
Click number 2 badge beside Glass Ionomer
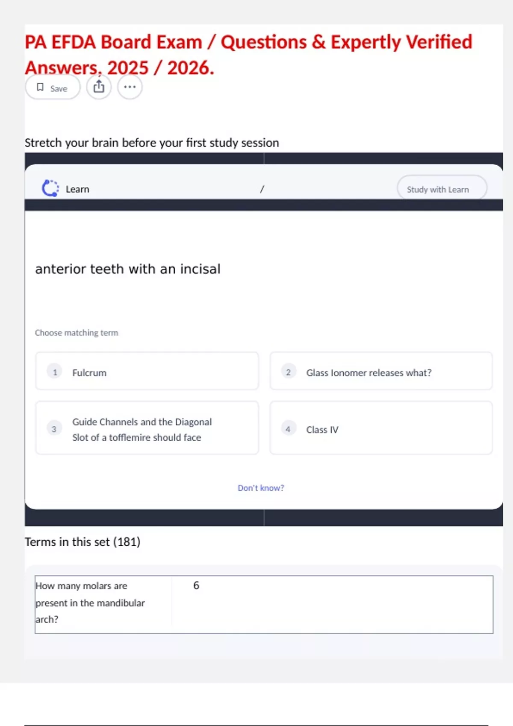pos(288,372)
